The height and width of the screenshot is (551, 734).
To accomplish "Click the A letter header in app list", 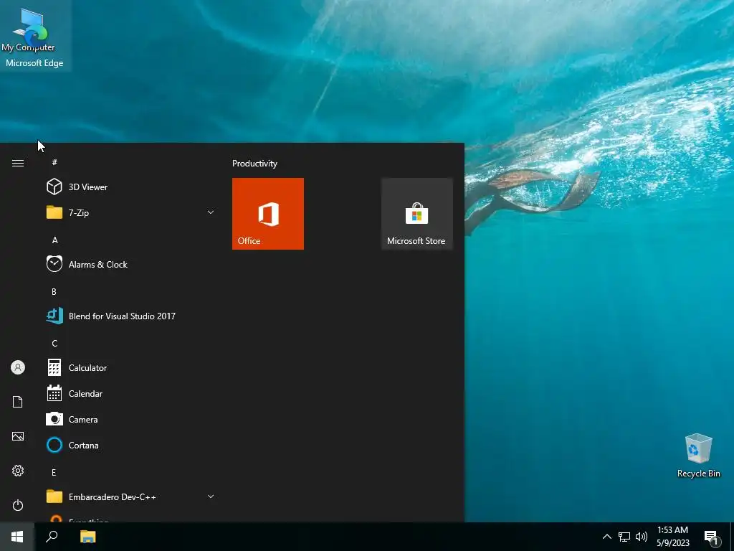I will [x=54, y=240].
